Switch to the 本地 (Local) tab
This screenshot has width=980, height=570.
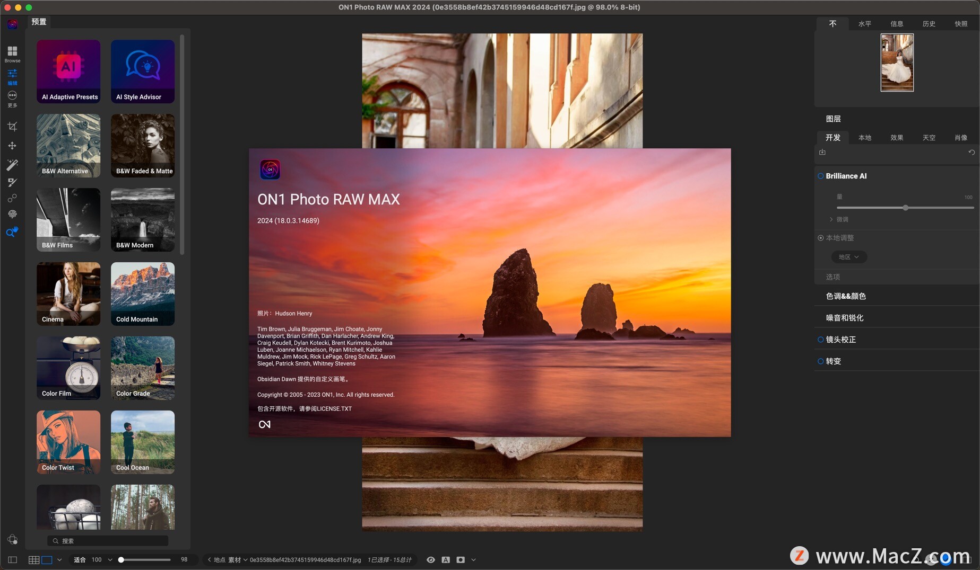pos(865,137)
